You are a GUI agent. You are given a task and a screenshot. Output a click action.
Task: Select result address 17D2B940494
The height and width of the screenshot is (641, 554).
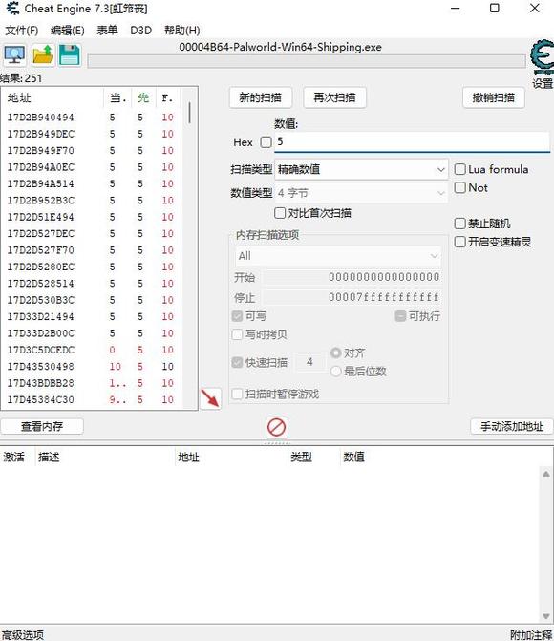[x=40, y=118]
